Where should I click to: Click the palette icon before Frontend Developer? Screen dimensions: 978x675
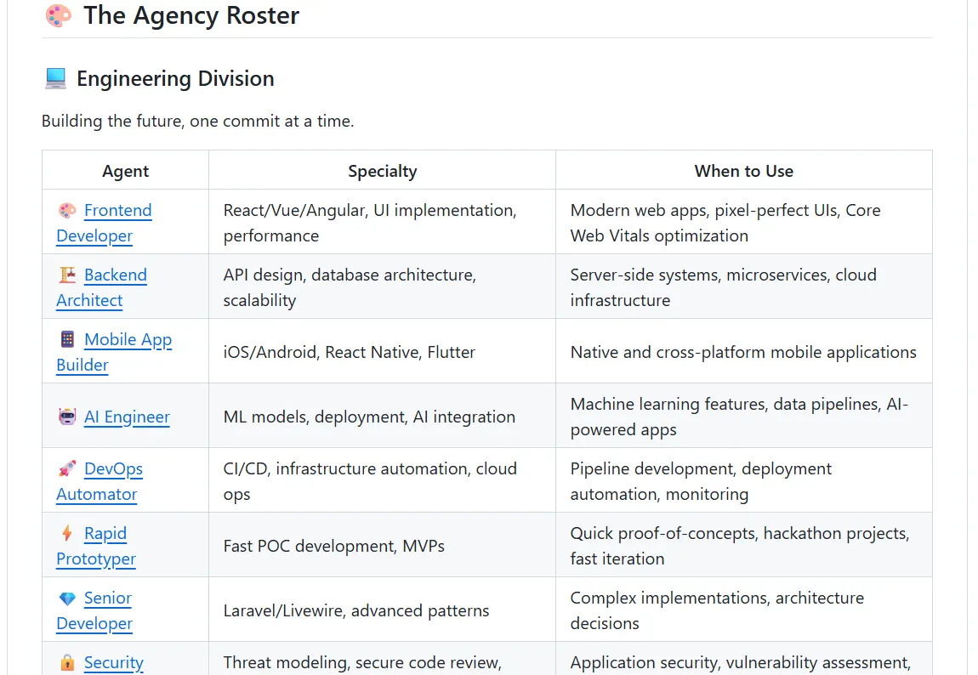[x=67, y=211]
